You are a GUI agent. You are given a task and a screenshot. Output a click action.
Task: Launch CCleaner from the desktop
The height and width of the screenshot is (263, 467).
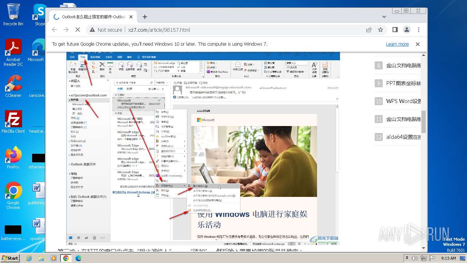coord(13,86)
